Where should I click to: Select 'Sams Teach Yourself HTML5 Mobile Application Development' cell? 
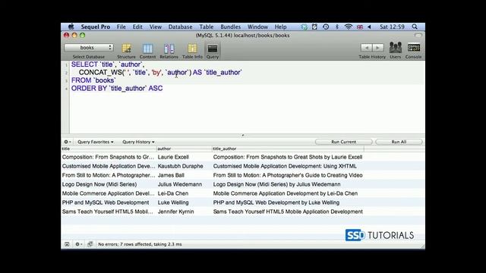(x=288, y=212)
